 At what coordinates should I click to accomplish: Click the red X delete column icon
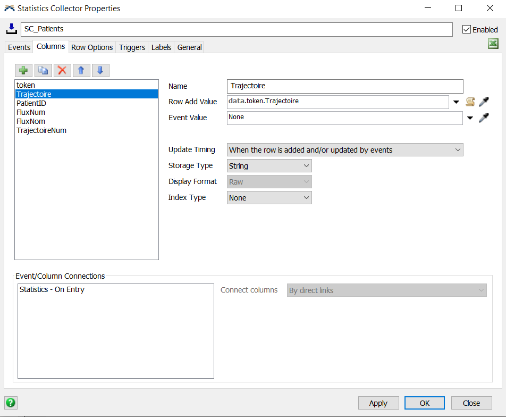click(x=62, y=70)
